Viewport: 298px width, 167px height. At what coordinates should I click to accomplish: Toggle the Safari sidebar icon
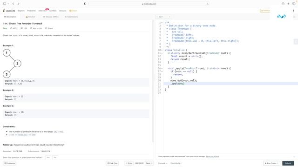point(5,4)
